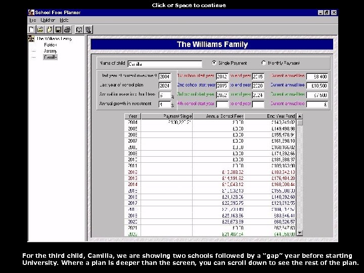Open the Children menu
Screen dimensions: 364x273
(48, 20)
